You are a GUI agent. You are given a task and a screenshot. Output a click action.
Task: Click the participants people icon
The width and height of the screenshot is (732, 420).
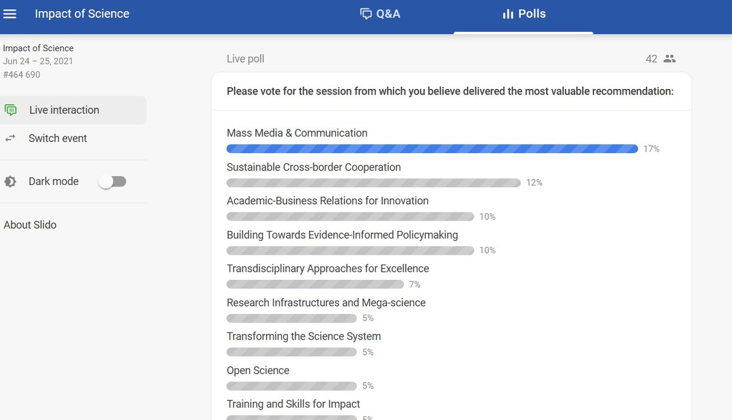click(x=669, y=59)
